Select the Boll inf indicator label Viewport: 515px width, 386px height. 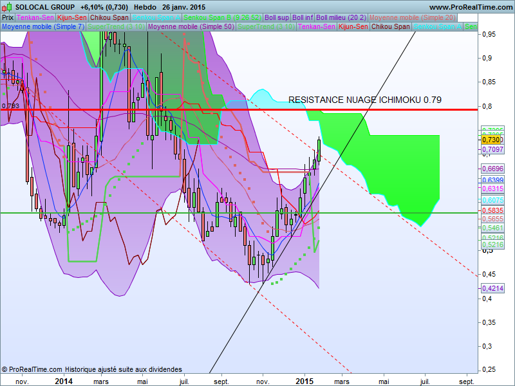(301, 17)
